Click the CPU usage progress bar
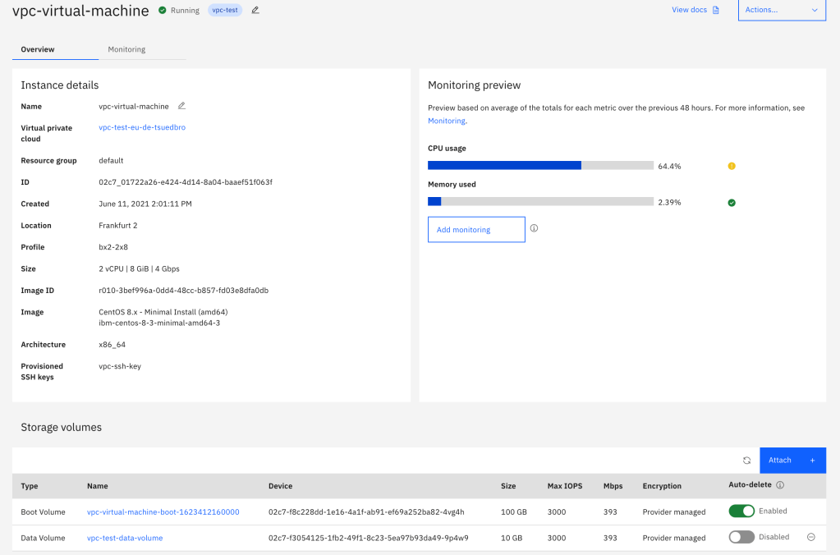The image size is (840, 555). click(x=540, y=165)
